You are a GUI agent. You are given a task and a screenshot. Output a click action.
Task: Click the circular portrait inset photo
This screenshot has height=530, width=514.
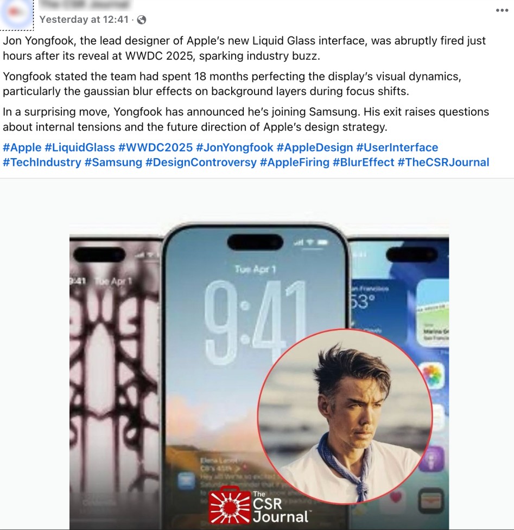[x=345, y=416]
